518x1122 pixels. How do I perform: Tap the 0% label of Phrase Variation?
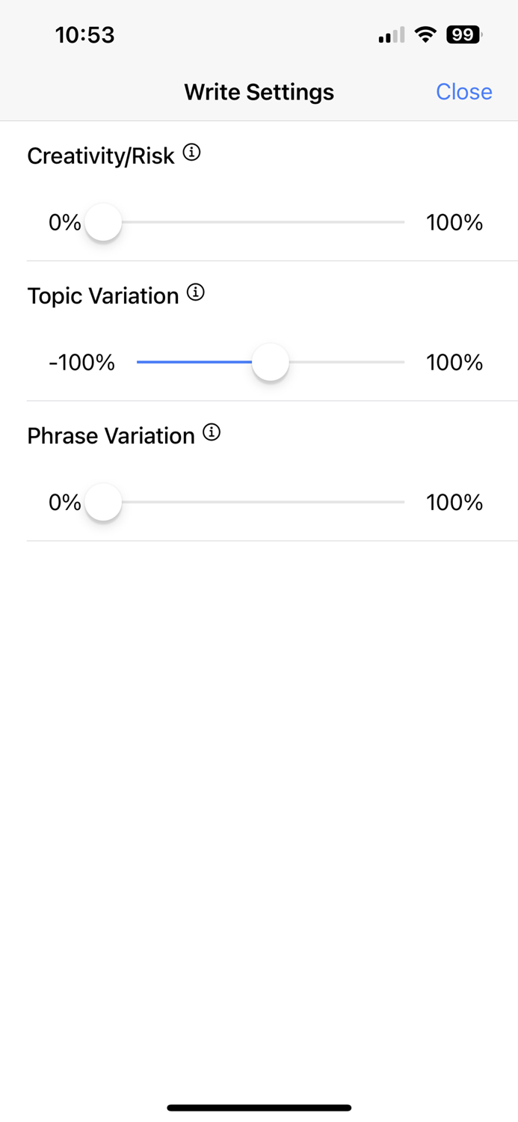click(64, 503)
